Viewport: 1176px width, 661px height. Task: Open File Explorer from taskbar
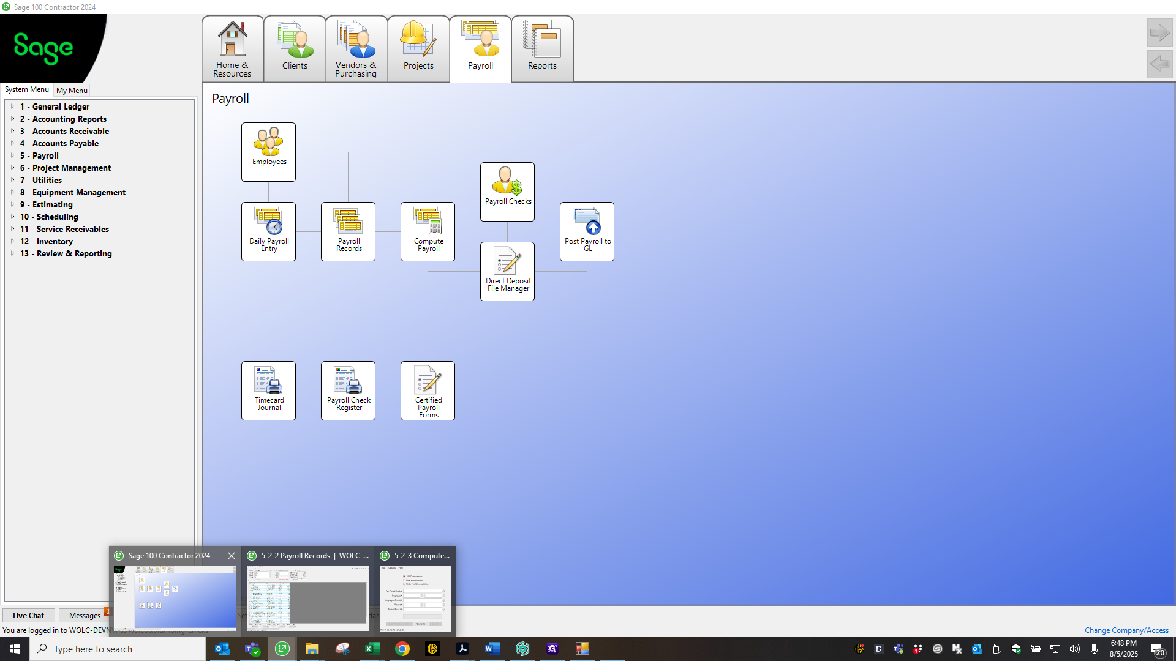coord(312,649)
